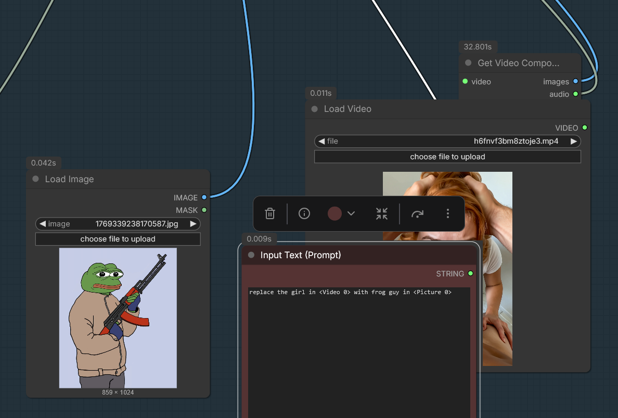The height and width of the screenshot is (418, 618).
Task: Select next image with right arrow
Action: pyautogui.click(x=193, y=224)
